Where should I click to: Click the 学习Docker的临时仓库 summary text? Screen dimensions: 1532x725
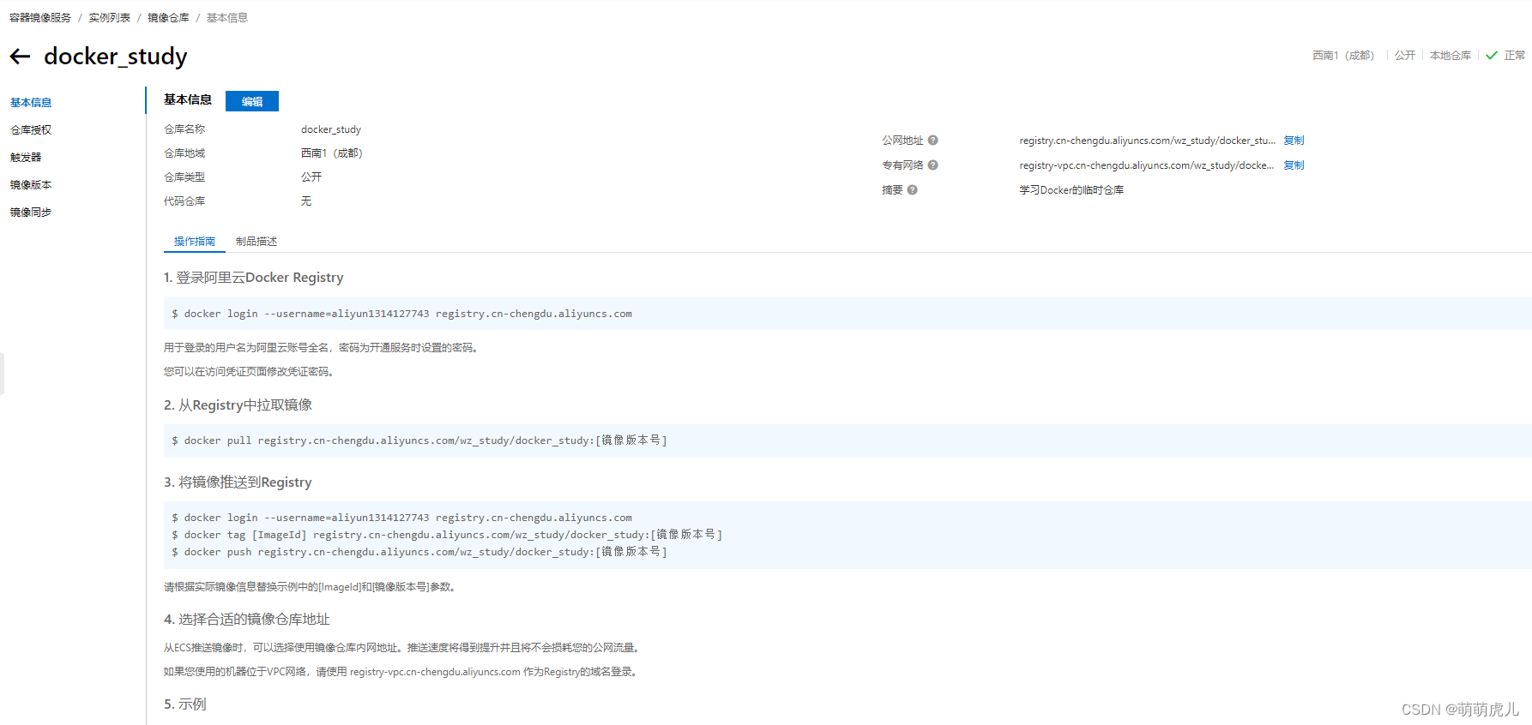coord(1071,190)
